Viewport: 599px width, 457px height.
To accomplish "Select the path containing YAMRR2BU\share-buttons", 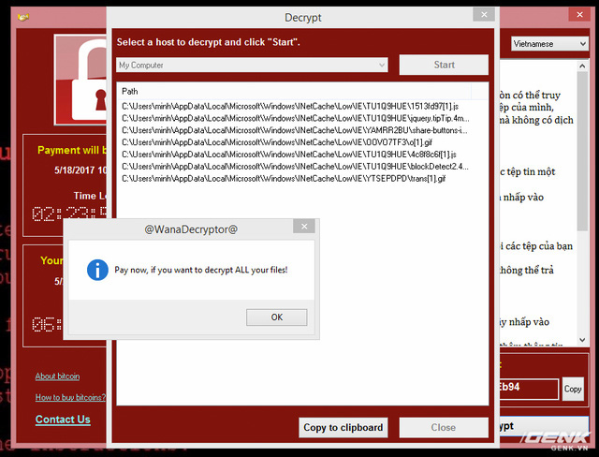I will coord(295,130).
